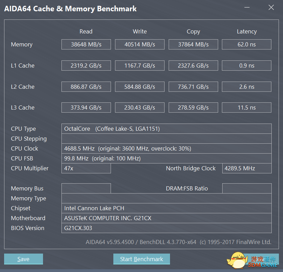Click North Bridge Clock 4289.5 MHz field

pos(247,168)
